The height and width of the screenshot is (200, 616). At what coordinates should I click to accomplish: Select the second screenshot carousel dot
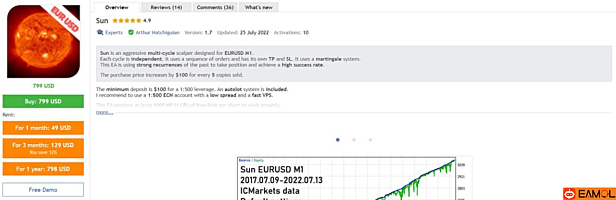(x=354, y=140)
